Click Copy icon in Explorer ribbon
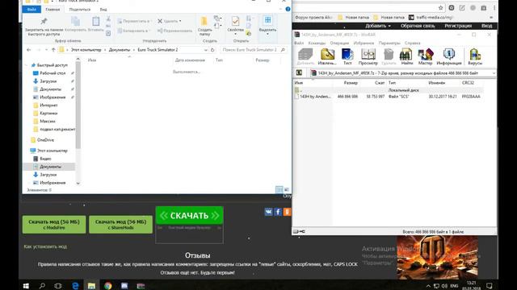Screen dimensions: 517x290 pyautogui.click(x=75, y=23)
